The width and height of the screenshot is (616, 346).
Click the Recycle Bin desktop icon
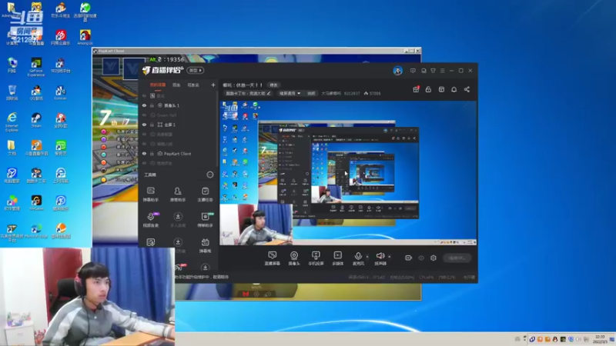[x=12, y=93]
